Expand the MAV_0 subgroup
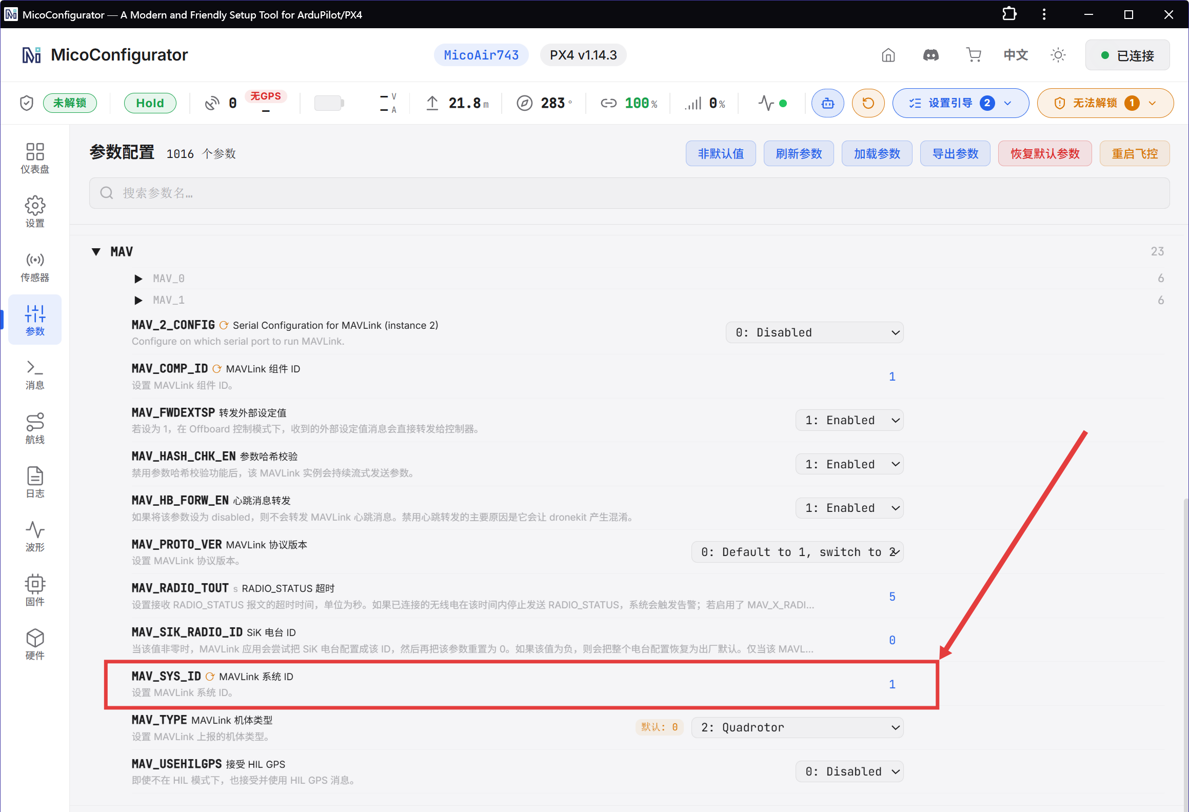Image resolution: width=1189 pixels, height=812 pixels. (x=138, y=279)
